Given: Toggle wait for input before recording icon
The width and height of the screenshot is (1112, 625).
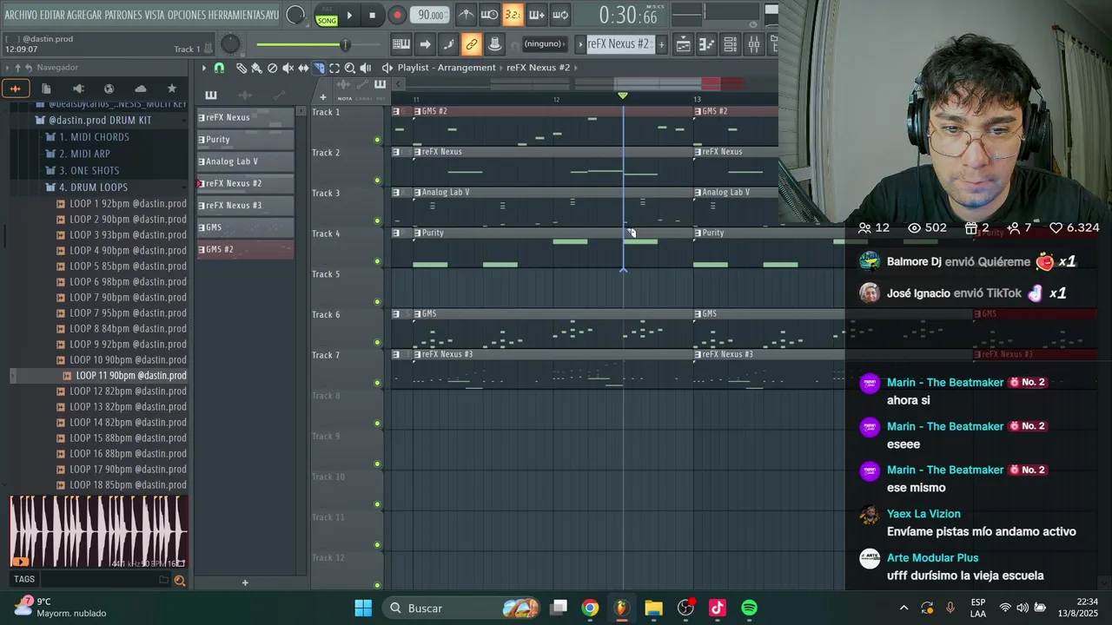Looking at the screenshot, I should tap(490, 15).
